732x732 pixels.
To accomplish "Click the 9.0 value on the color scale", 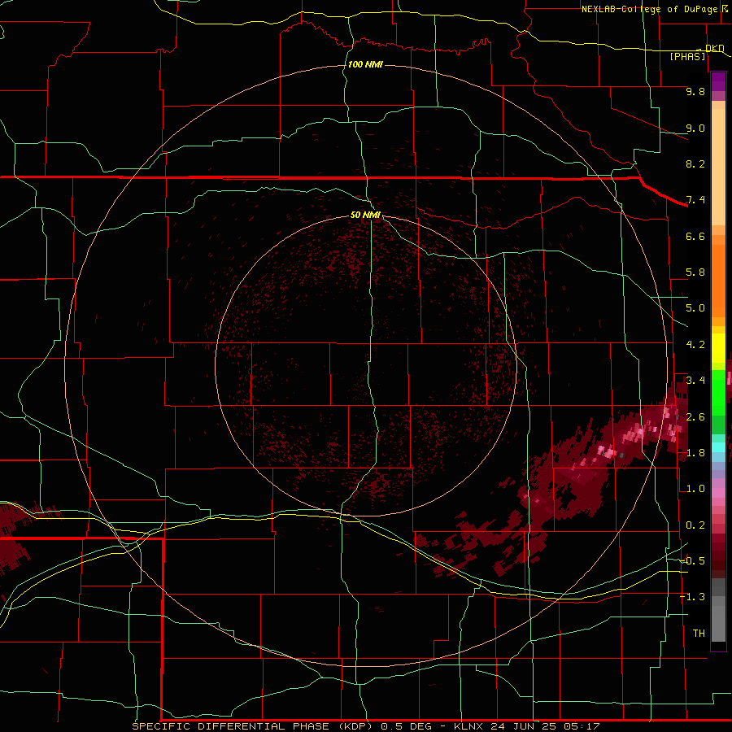I will (x=695, y=128).
